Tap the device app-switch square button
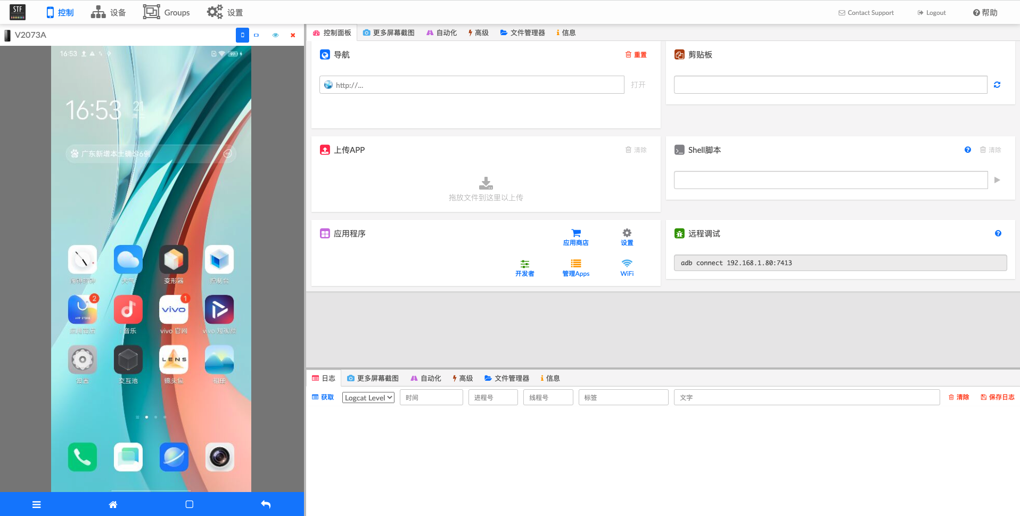 click(x=189, y=504)
